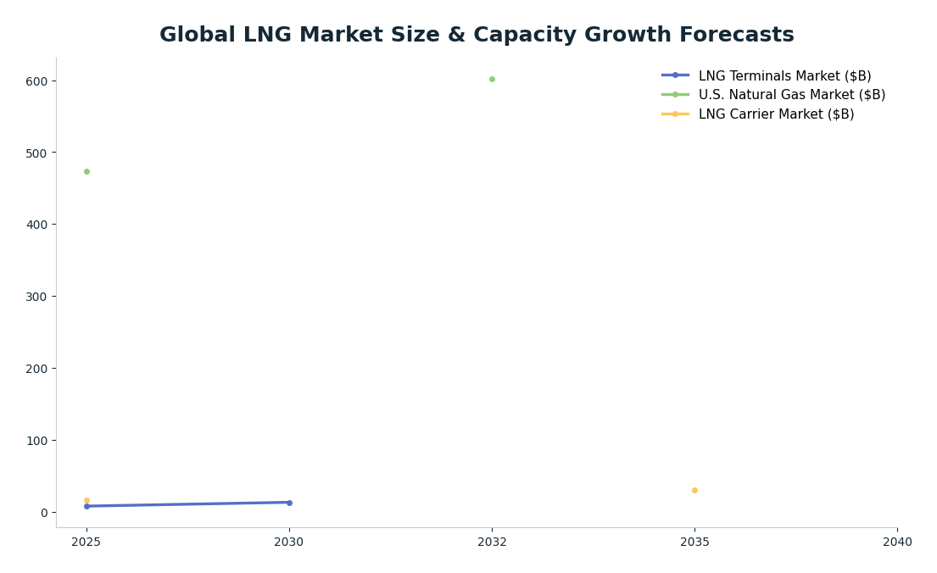The image size is (937, 573).
Task: Click the green U.S. Natural Gas legend marker
Action: pos(675,94)
